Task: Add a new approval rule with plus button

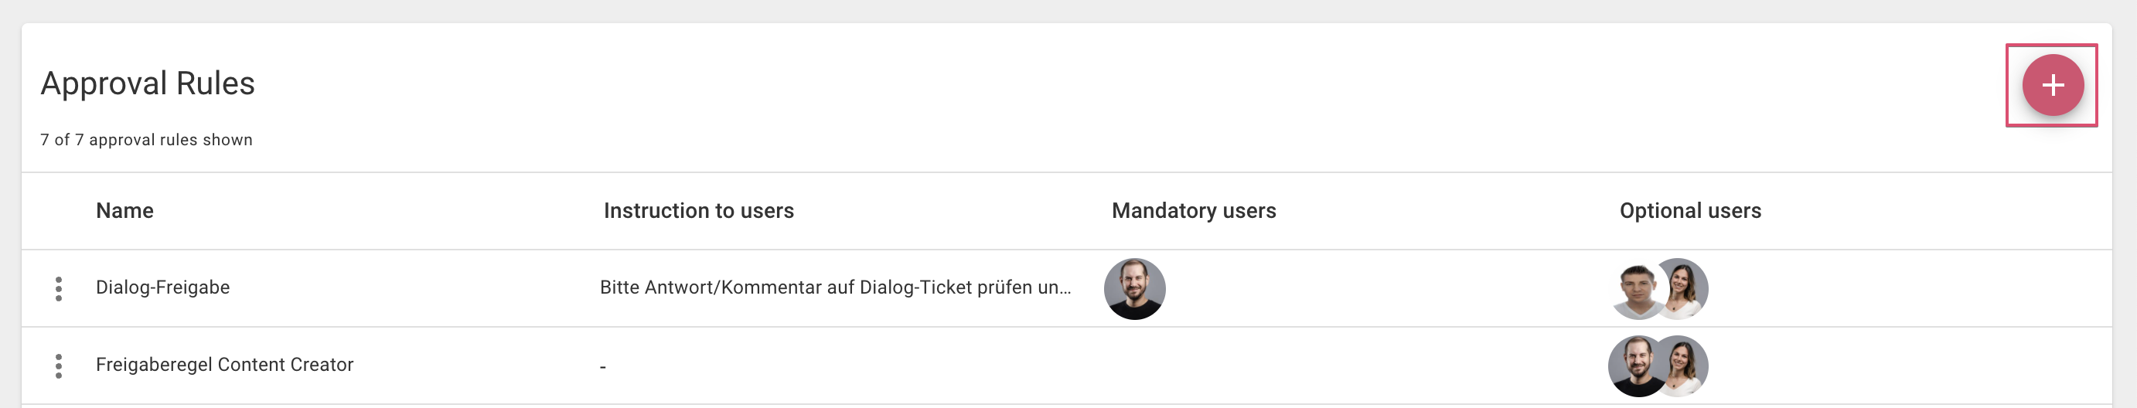Action: coord(2053,84)
